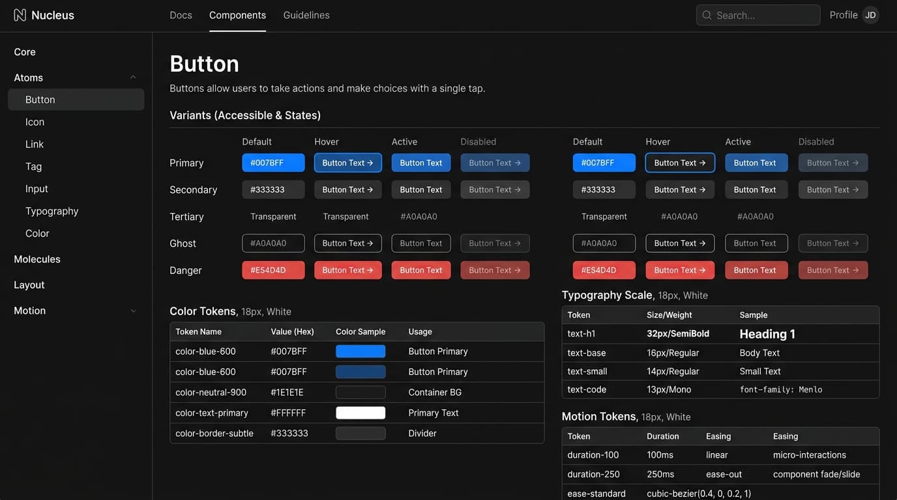Open the Core section in the sidebar
Screen dimensions: 897x500
click(25, 52)
